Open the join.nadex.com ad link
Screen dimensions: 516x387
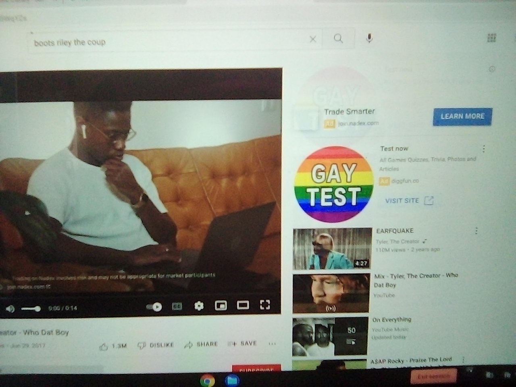pos(358,123)
